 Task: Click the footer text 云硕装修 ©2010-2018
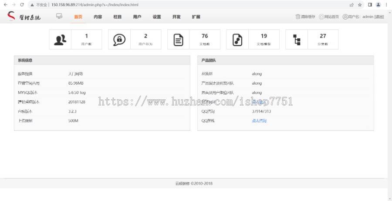(194, 184)
